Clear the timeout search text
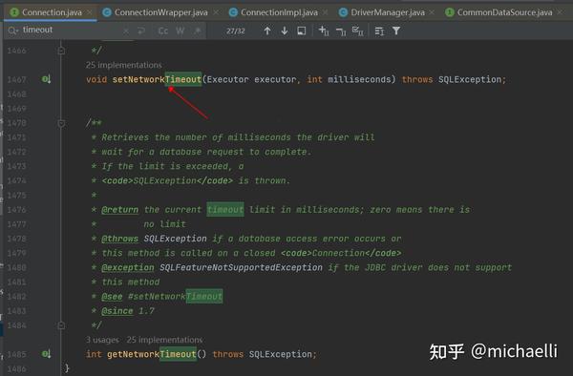573x376 pixels. coord(126,31)
